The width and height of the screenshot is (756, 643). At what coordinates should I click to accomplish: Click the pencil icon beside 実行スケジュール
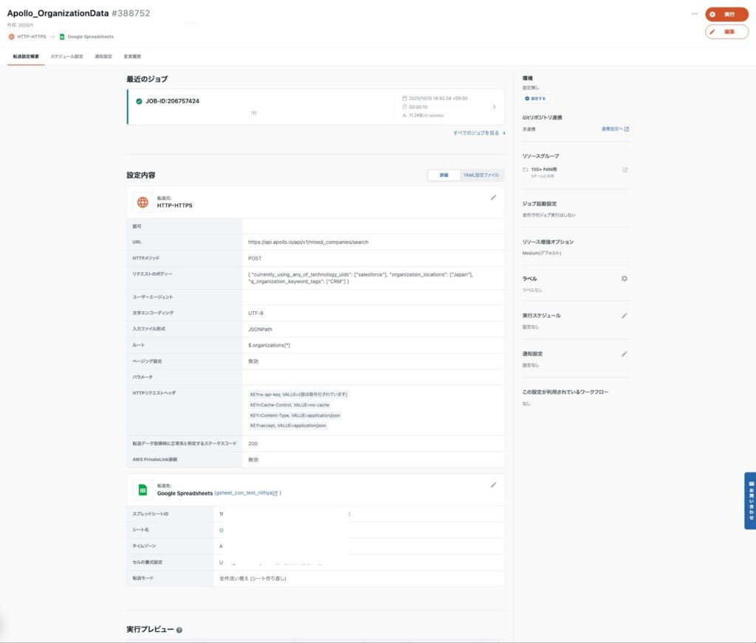[x=625, y=316]
